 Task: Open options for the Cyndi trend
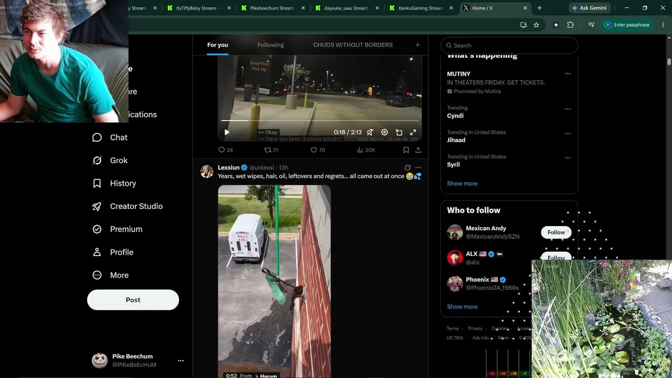568,109
